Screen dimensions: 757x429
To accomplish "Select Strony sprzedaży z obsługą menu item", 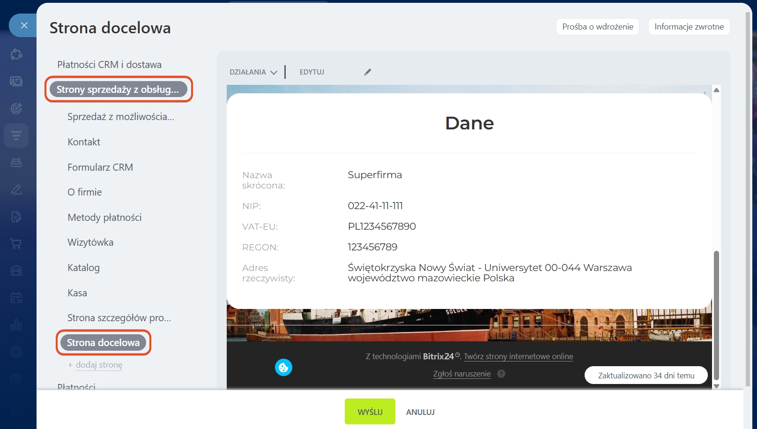I will pos(118,89).
